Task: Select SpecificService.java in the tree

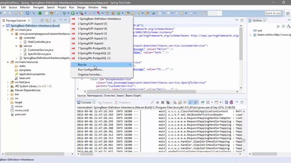Action: tap(39, 54)
